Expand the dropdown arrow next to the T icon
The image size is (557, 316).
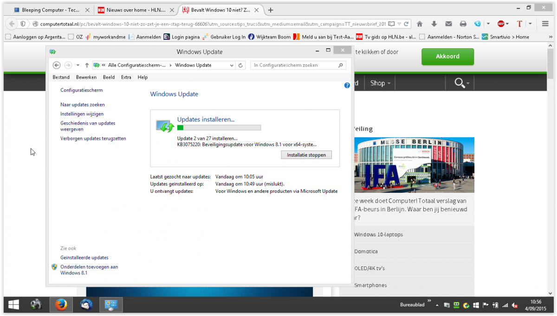[x=530, y=24]
